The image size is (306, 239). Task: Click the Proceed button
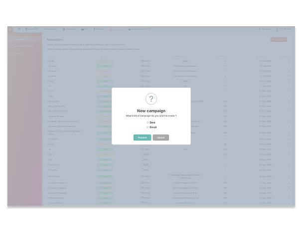pyautogui.click(x=142, y=137)
